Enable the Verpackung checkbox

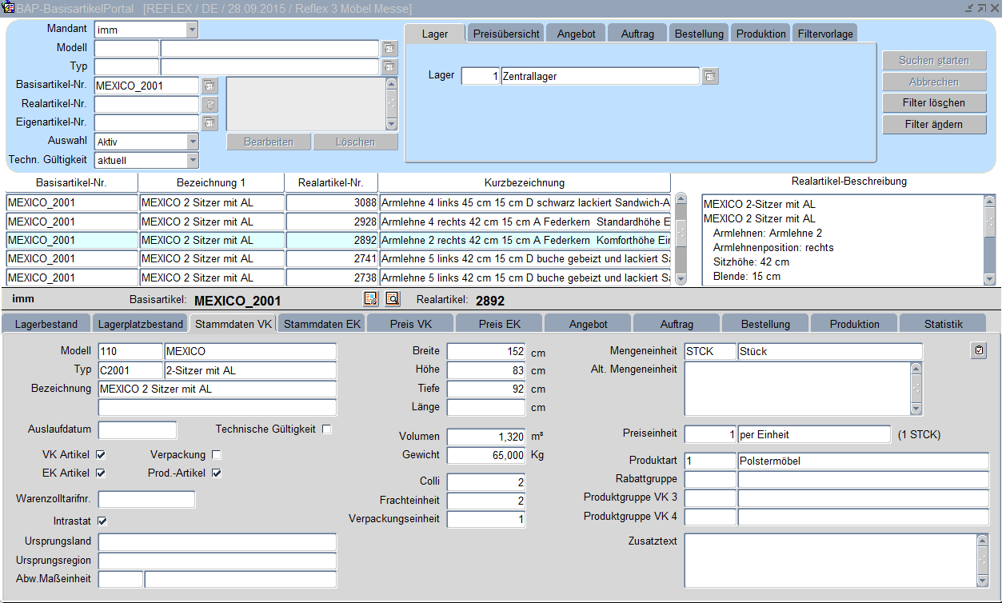click(216, 454)
